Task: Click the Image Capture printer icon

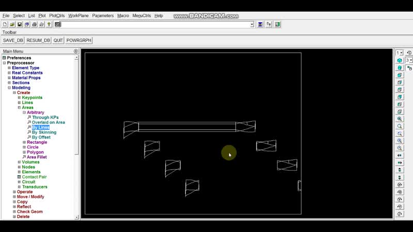Action: 34,24
